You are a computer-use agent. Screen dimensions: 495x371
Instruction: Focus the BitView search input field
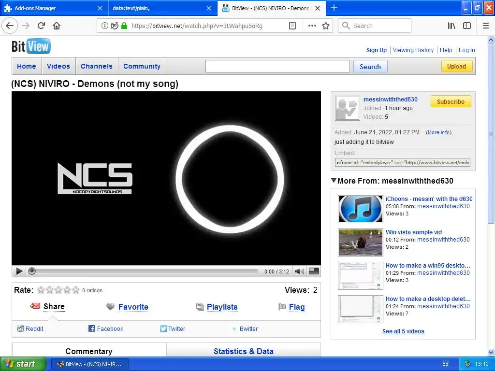[277, 66]
